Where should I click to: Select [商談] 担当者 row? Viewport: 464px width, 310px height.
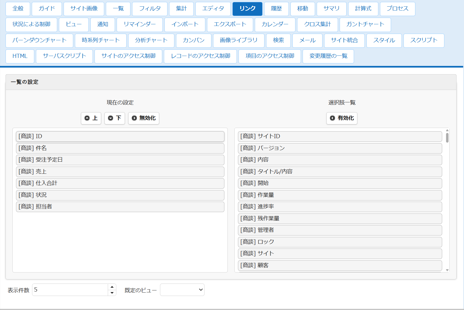[x=120, y=207]
